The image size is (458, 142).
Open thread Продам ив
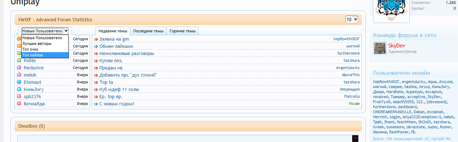tap(111, 68)
